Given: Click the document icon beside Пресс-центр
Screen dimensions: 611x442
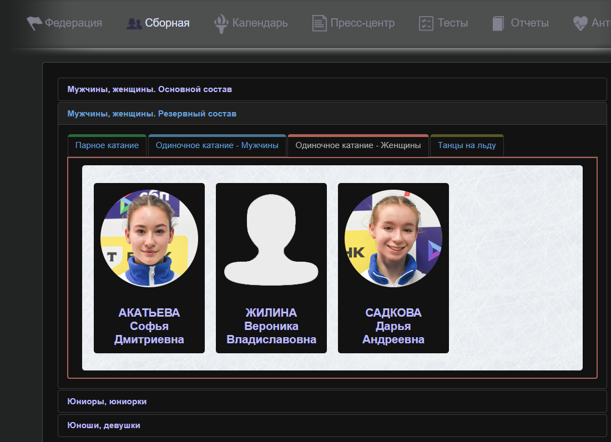Looking at the screenshot, I should click(x=319, y=23).
